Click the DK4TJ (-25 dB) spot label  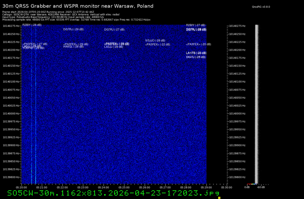196,57
